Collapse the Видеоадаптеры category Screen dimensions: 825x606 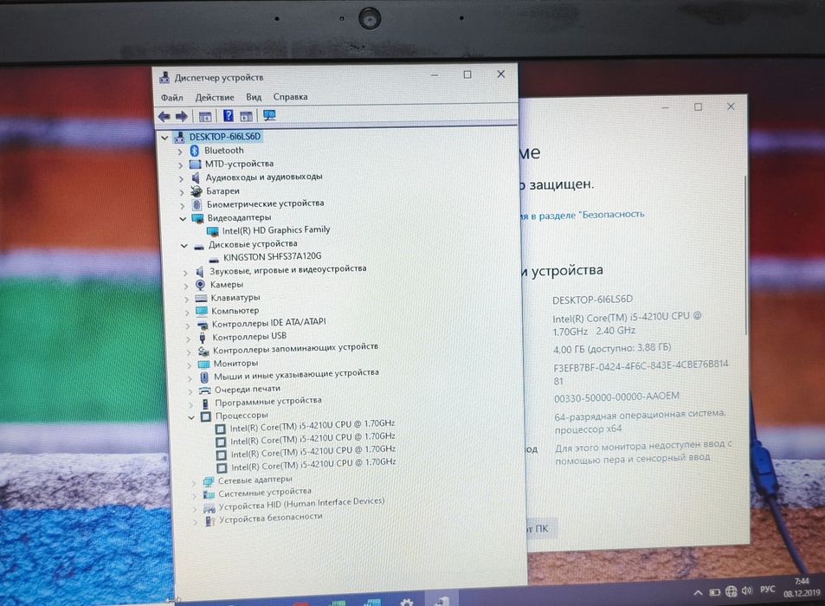184,219
